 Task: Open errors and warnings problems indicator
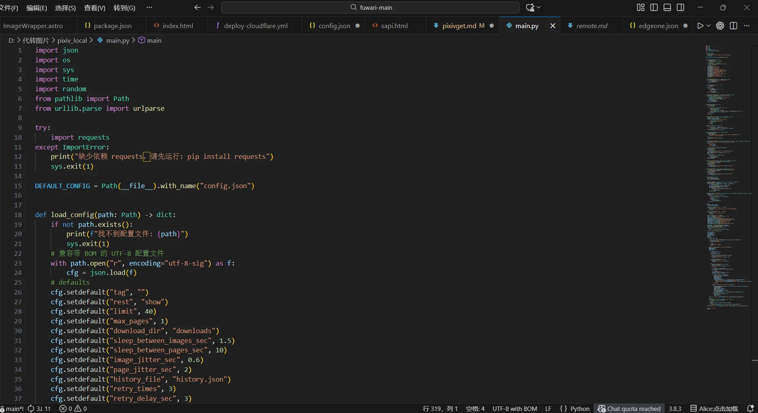[73, 409]
